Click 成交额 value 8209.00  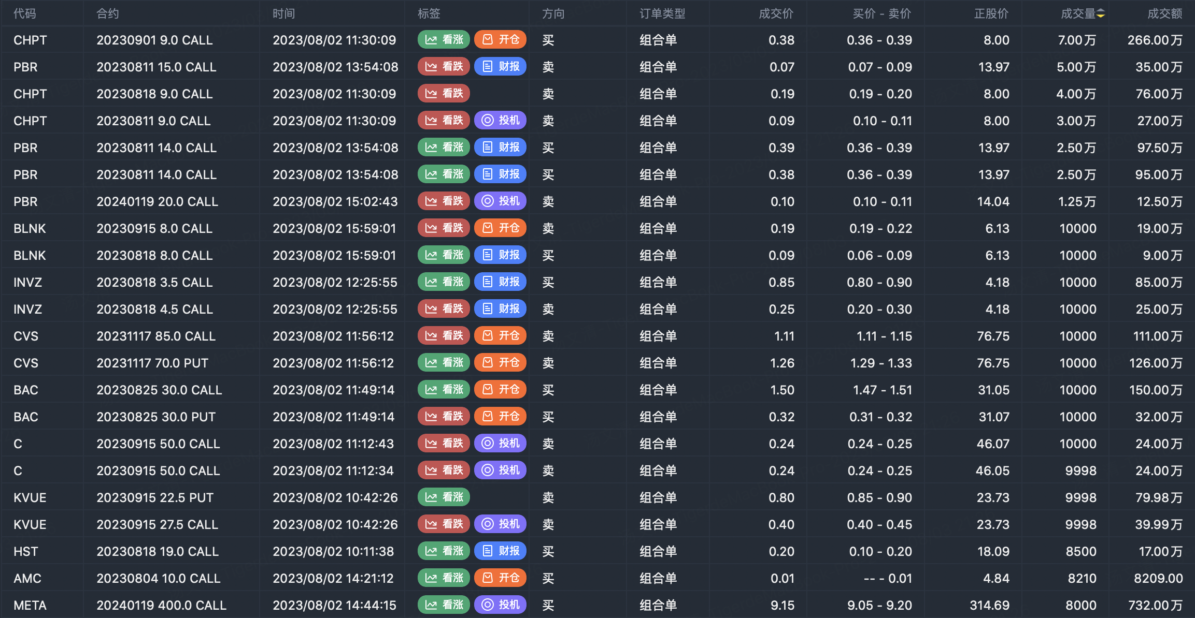point(1158,578)
